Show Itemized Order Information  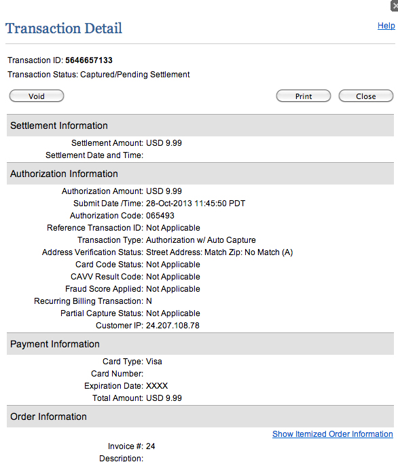(333, 434)
